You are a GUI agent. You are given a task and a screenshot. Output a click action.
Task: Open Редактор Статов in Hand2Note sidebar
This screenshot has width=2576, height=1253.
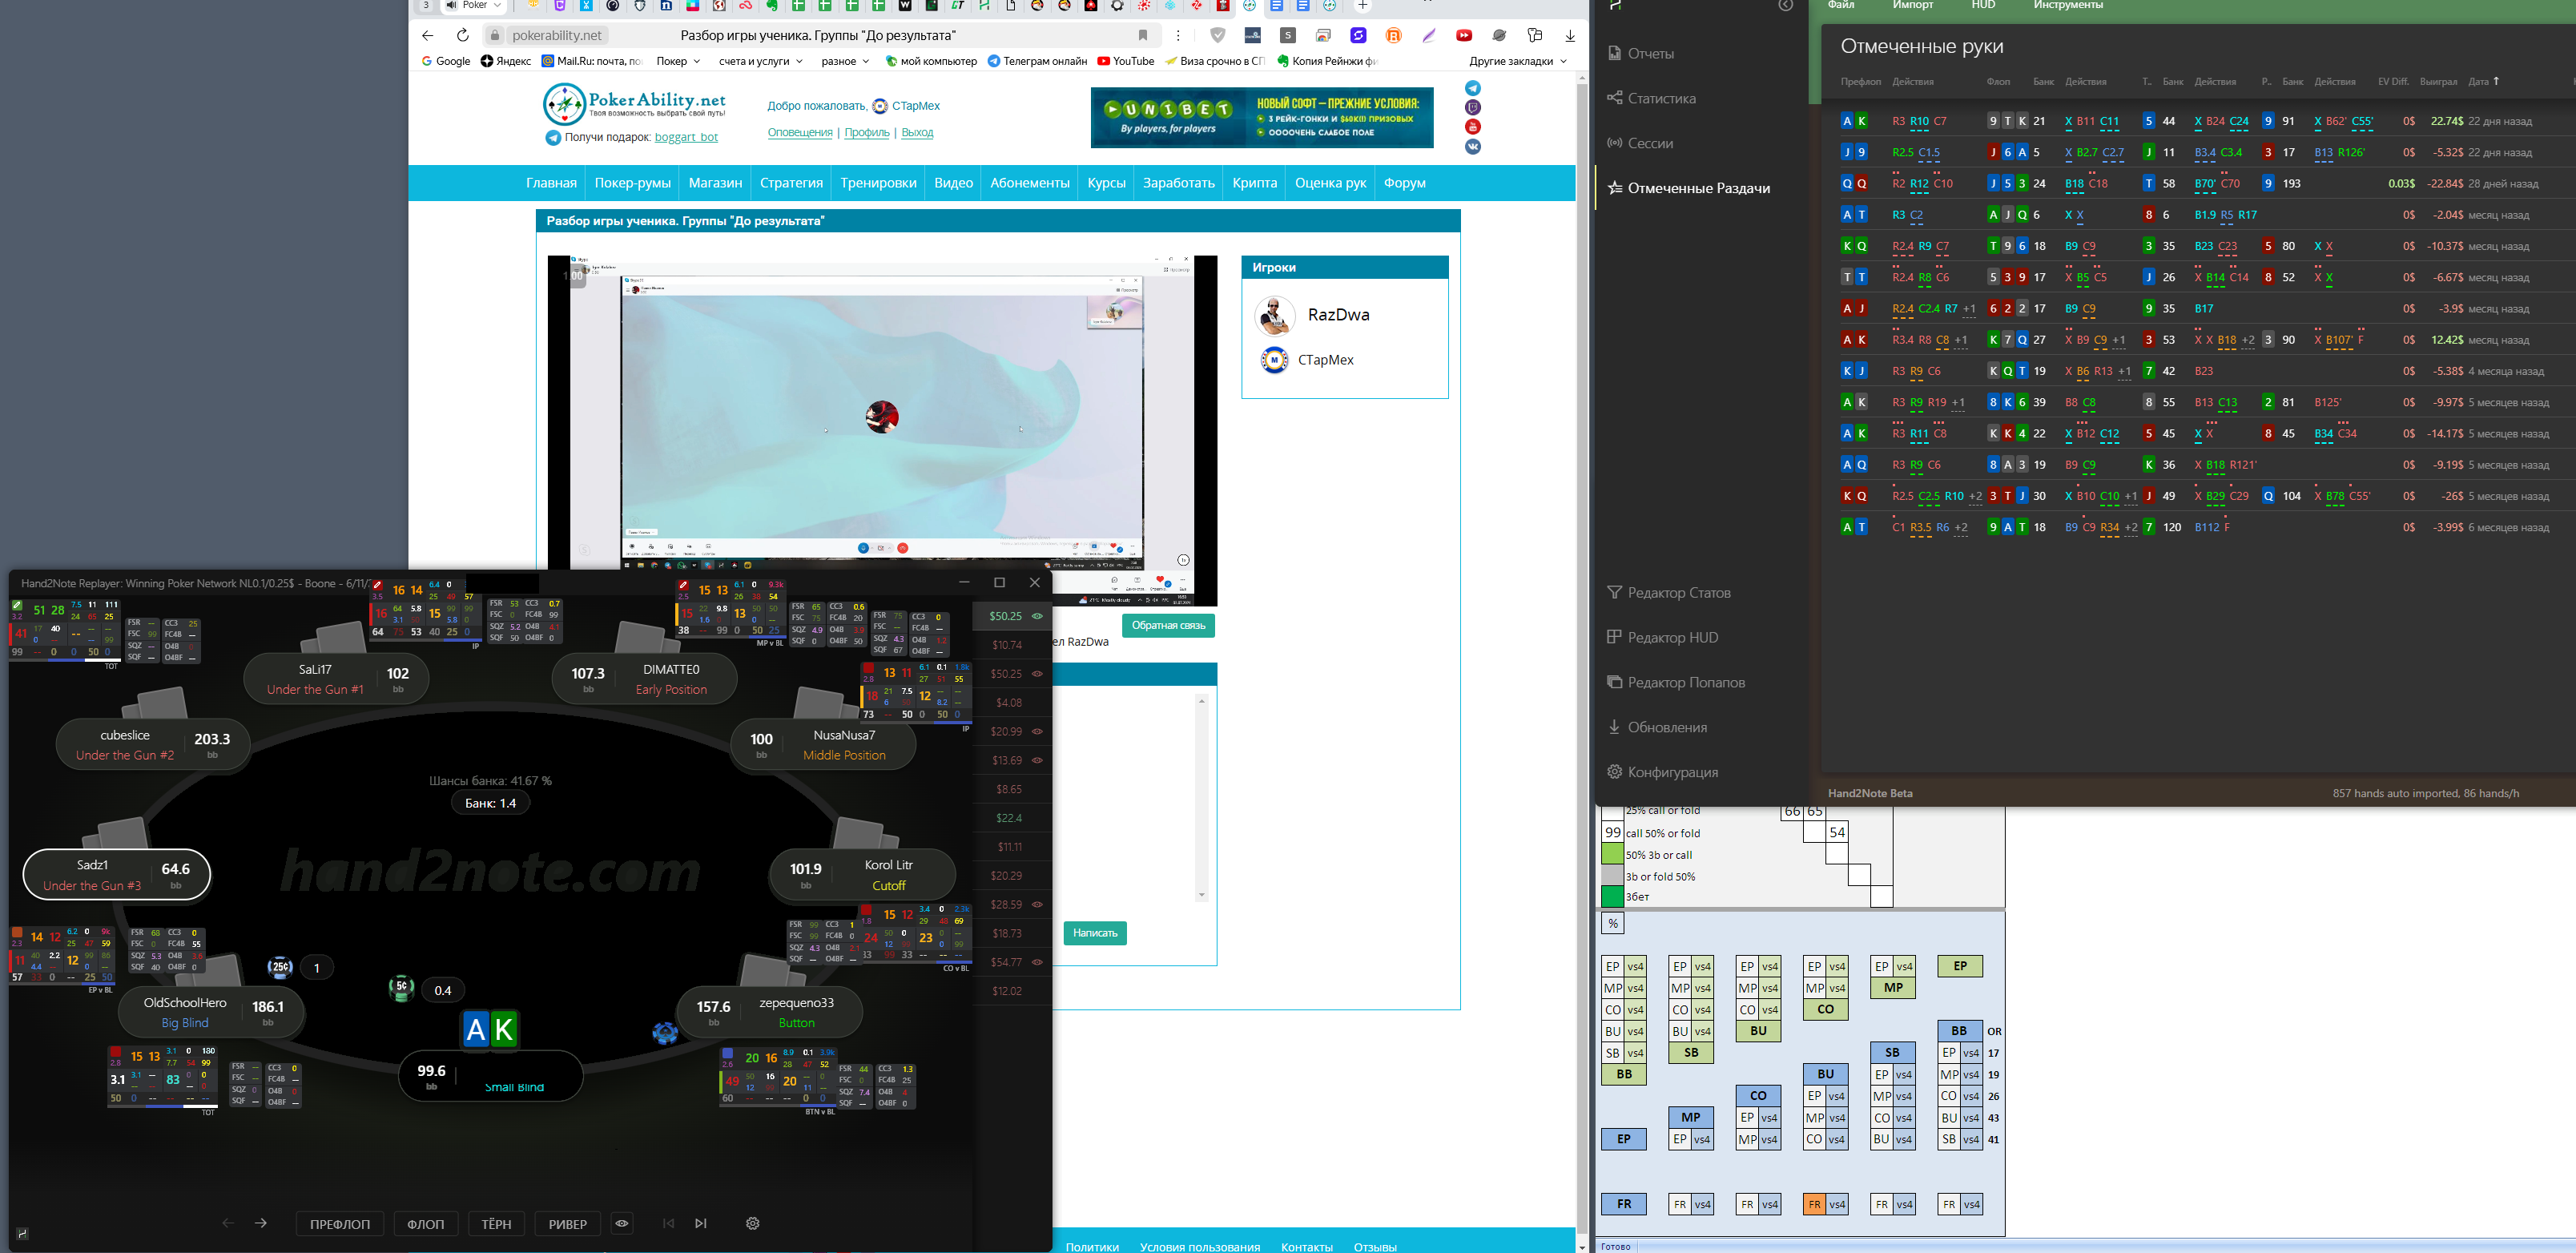pos(1668,592)
